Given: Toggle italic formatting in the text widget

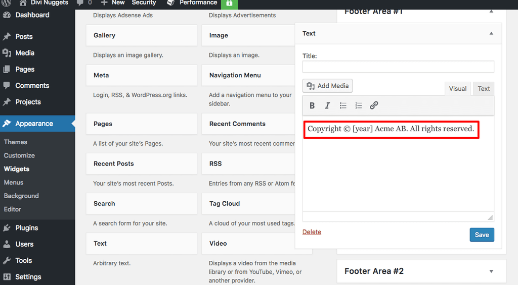Looking at the screenshot, I should tap(327, 105).
